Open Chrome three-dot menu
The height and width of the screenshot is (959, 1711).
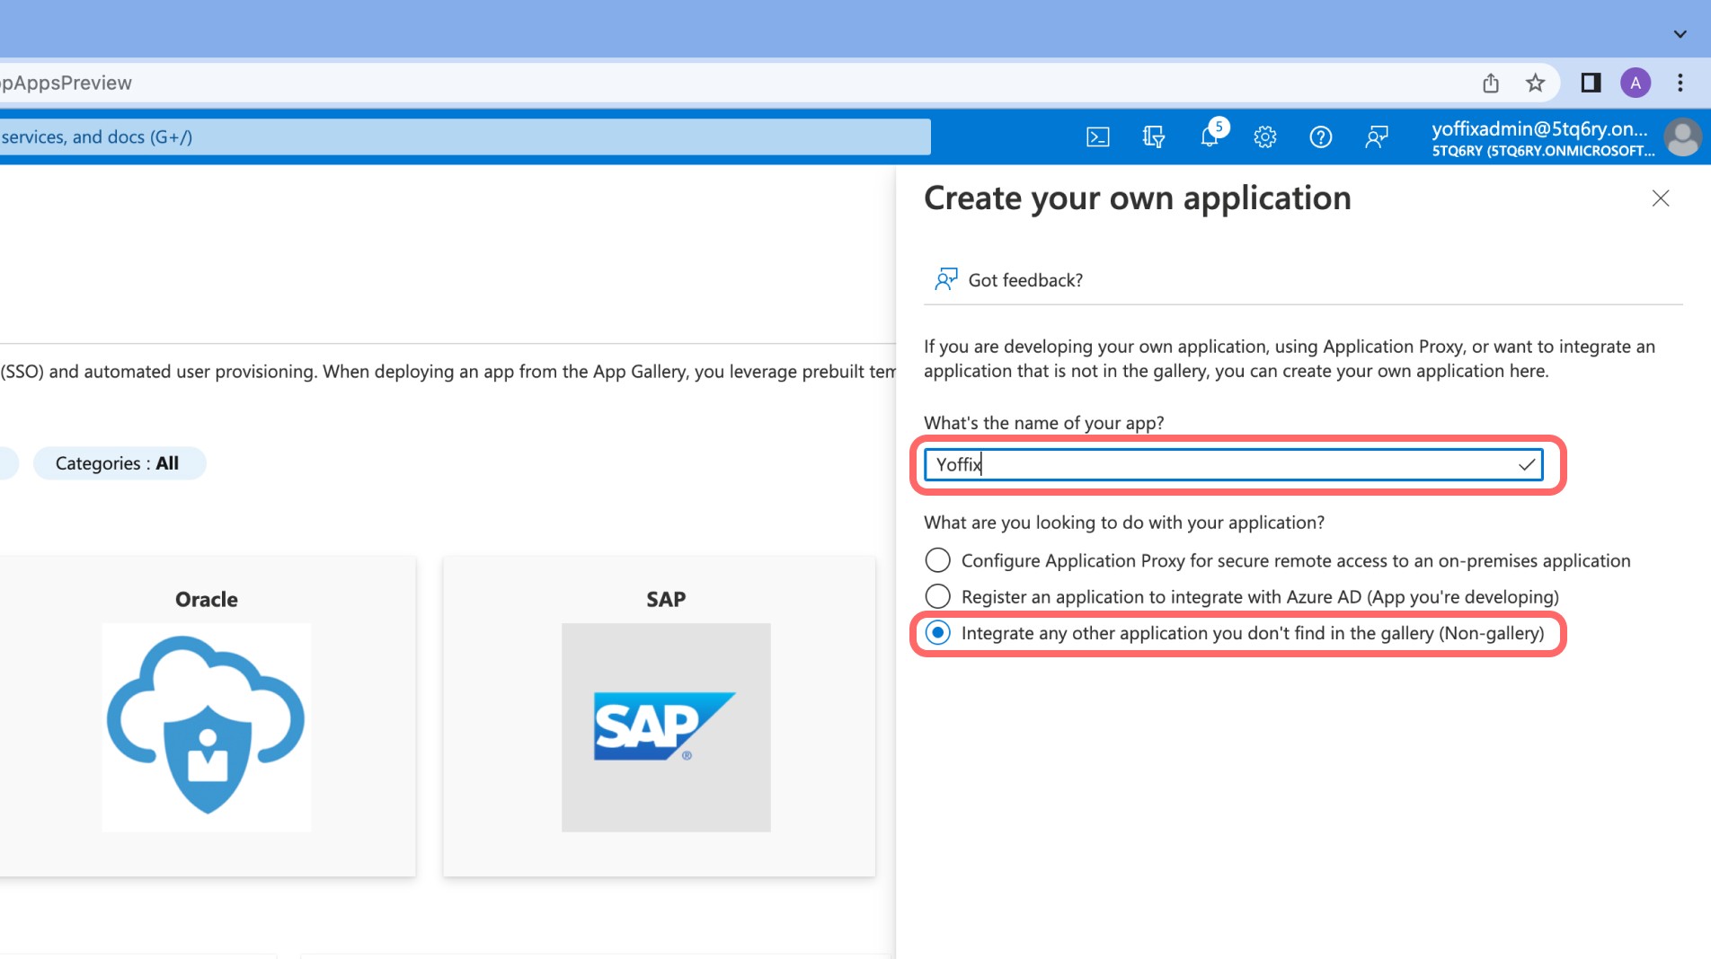pyautogui.click(x=1680, y=83)
